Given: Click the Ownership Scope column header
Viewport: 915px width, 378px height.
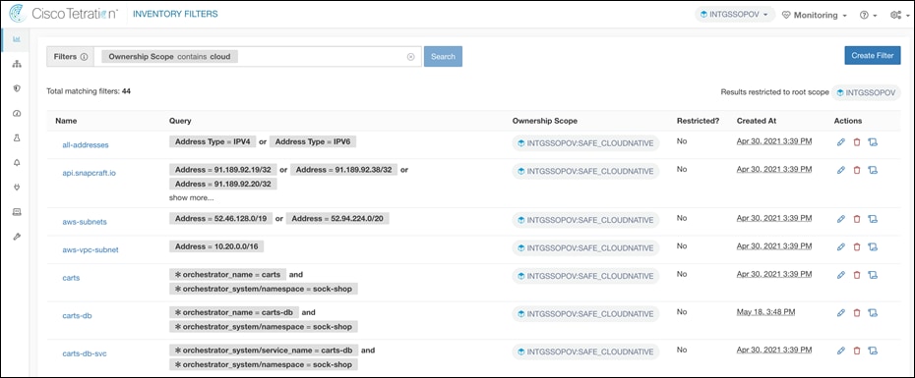Looking at the screenshot, I should [544, 121].
